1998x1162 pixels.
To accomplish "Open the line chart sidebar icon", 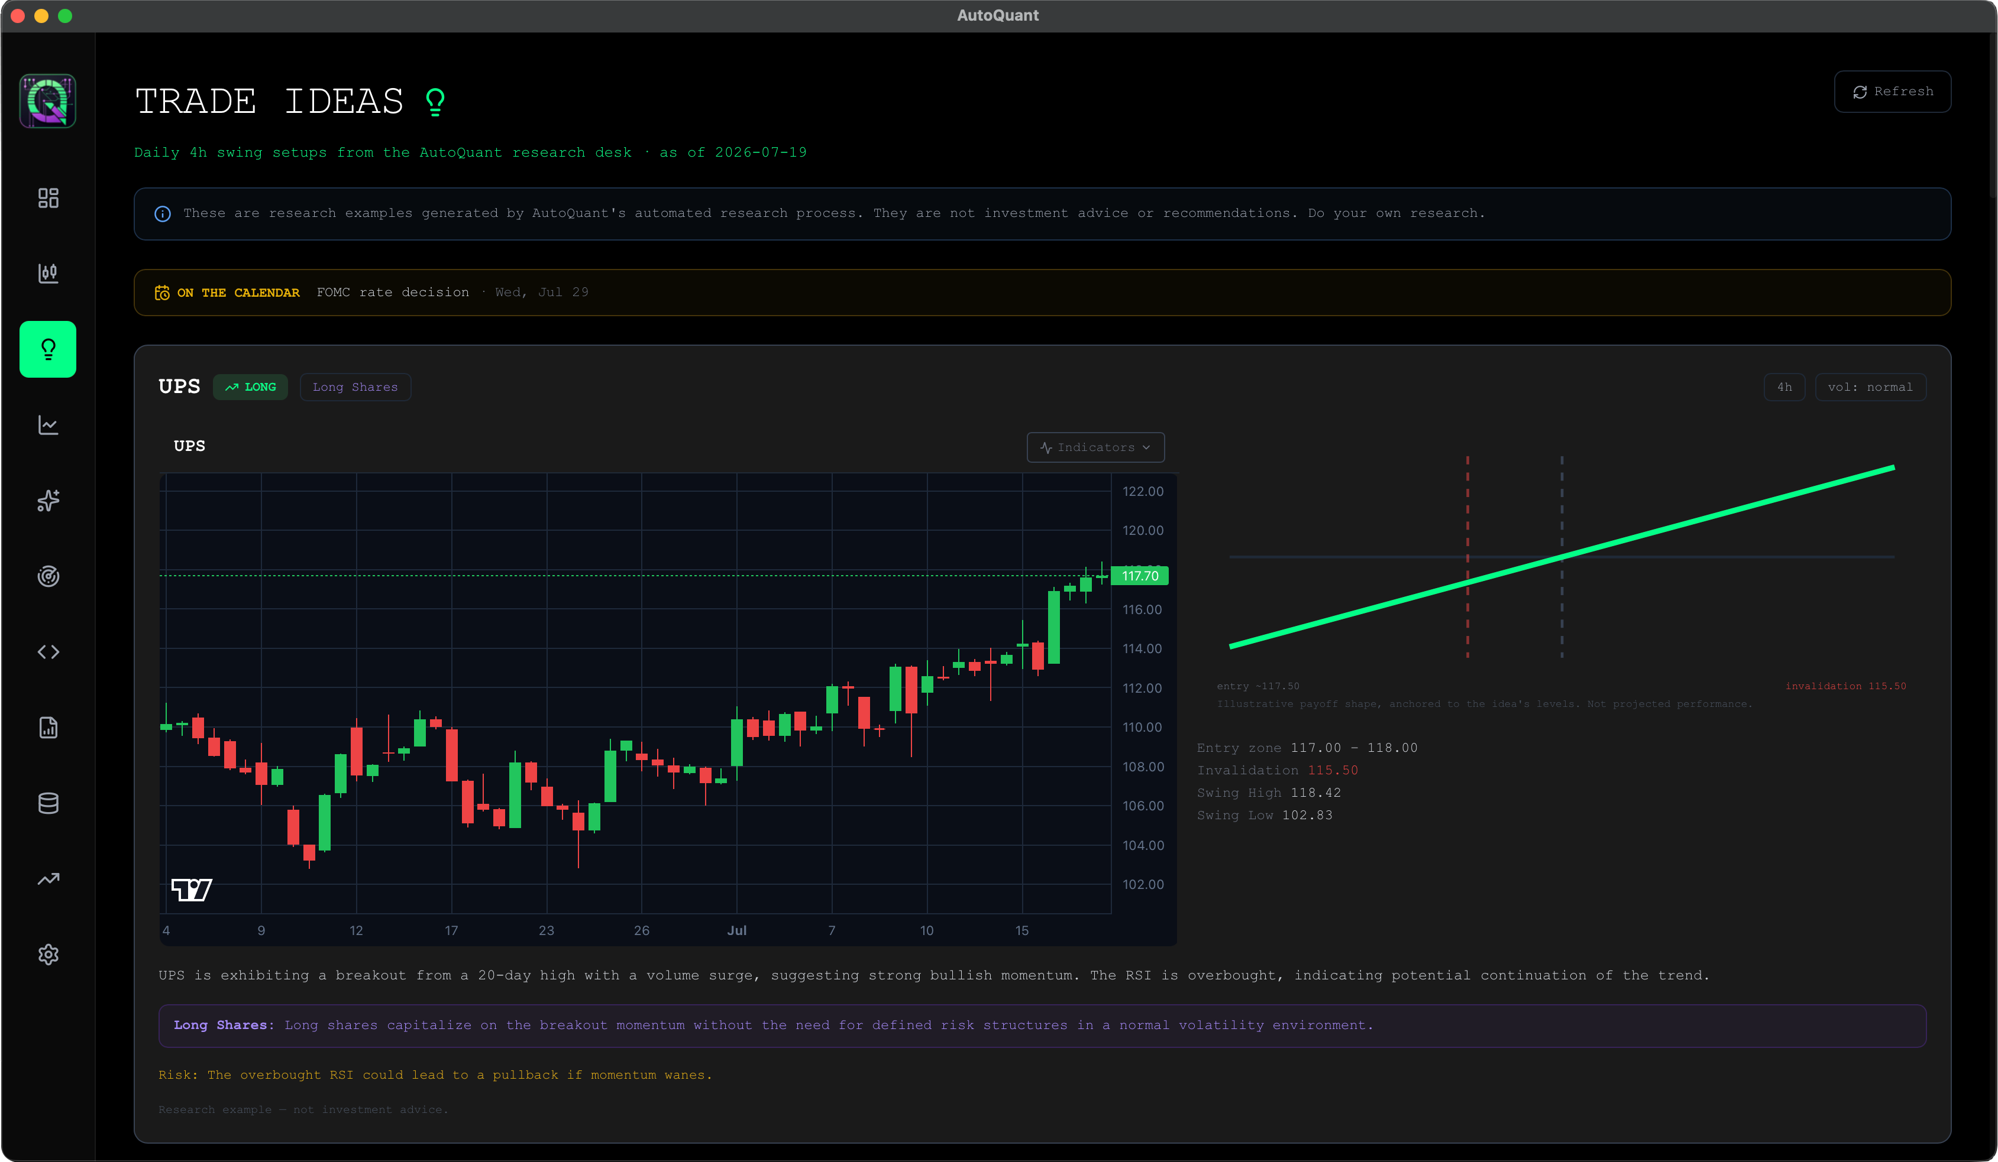I will click(x=49, y=424).
